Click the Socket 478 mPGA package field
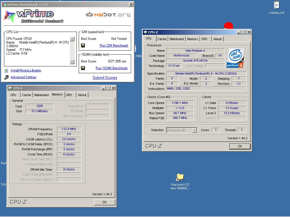 [195, 60]
